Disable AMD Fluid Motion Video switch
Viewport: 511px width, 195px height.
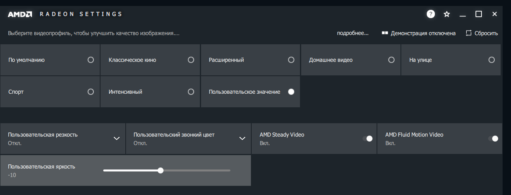coord(493,138)
